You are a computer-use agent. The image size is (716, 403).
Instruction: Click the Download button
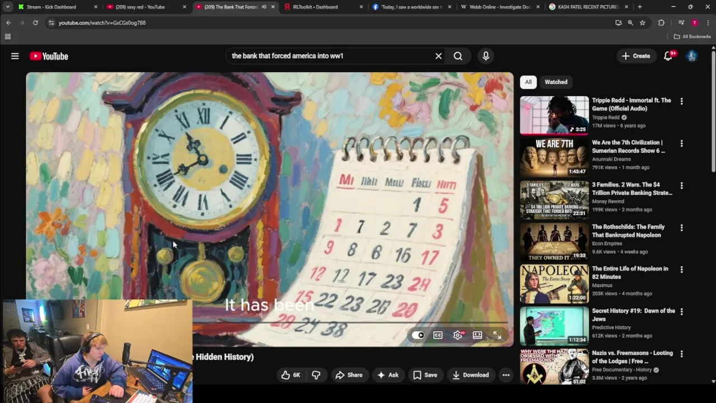(470, 375)
